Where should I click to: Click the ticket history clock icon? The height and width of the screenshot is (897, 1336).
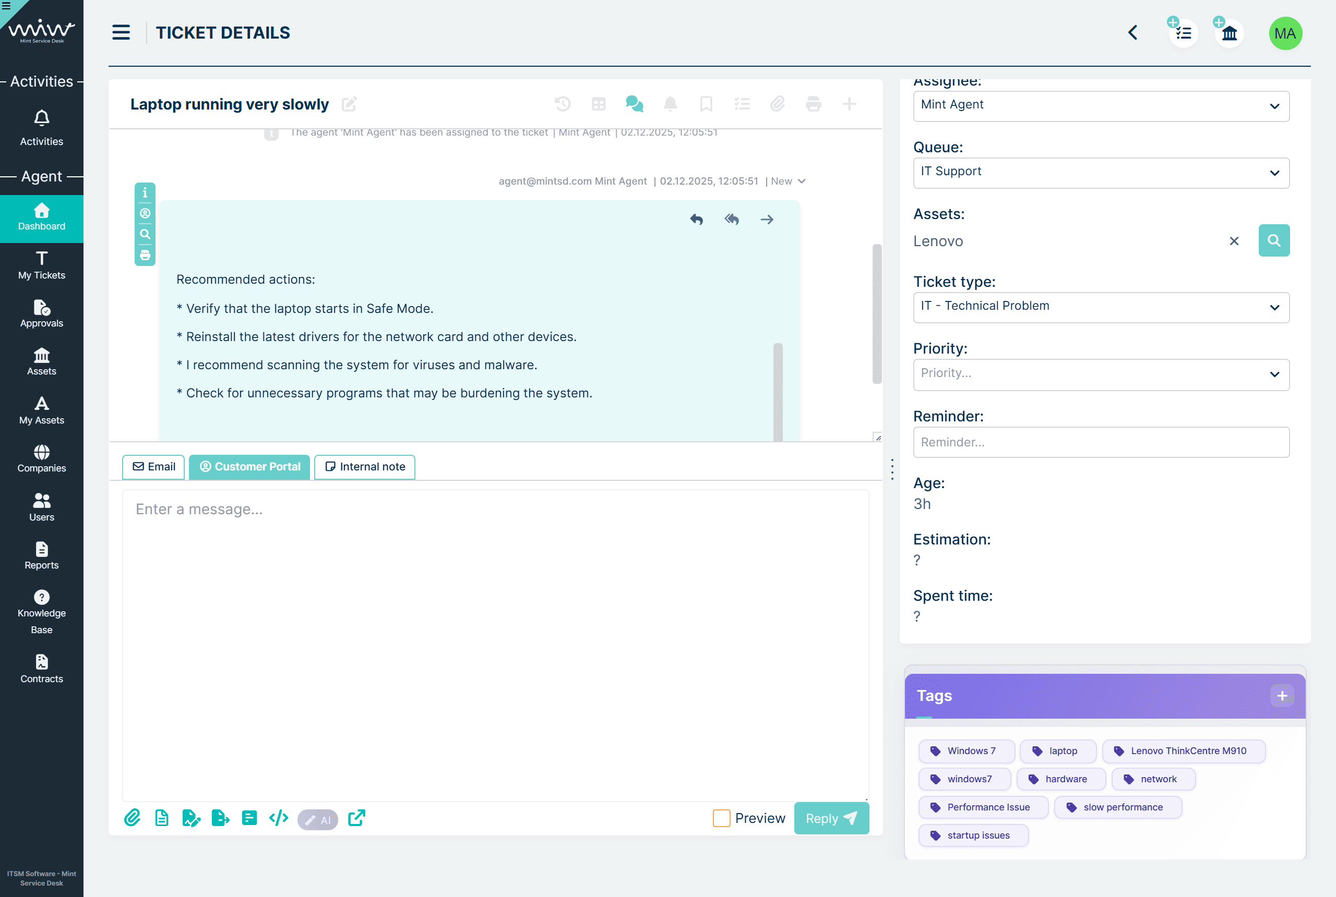click(x=562, y=104)
